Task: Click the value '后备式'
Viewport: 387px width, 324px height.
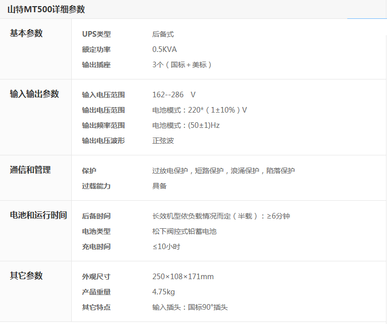Action: tap(163, 34)
